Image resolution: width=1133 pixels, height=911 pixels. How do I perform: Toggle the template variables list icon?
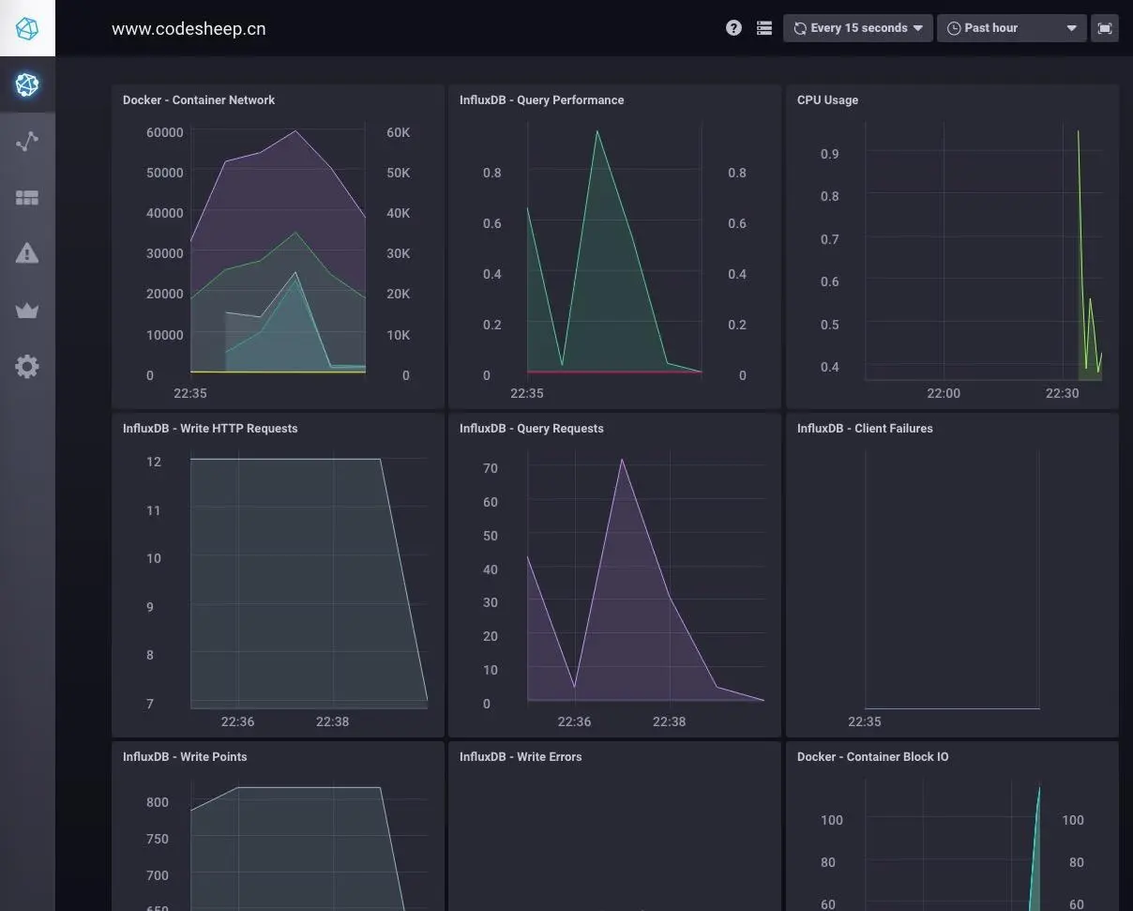tap(764, 28)
